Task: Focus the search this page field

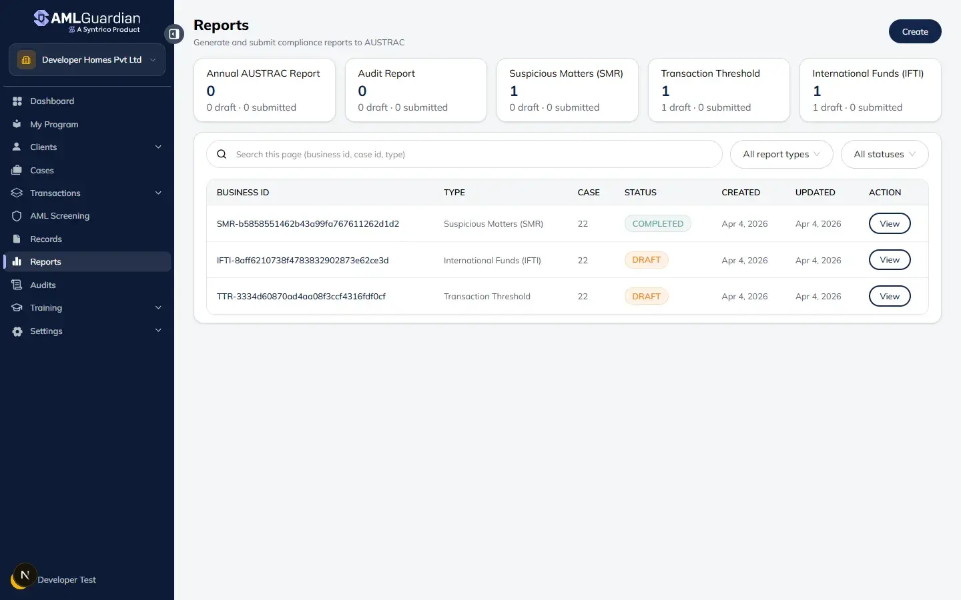Action: click(x=464, y=154)
